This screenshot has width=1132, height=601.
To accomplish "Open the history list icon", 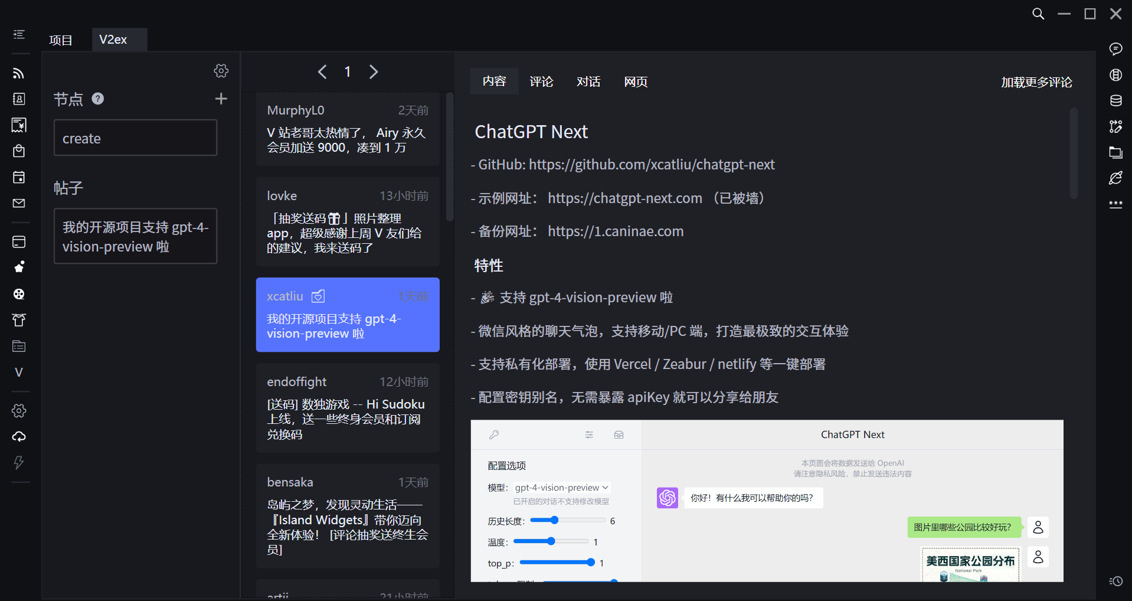I will coord(1115,582).
